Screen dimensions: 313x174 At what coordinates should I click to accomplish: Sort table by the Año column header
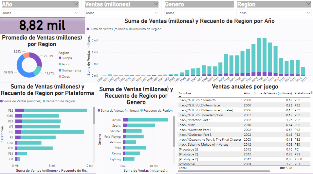[x=247, y=93]
